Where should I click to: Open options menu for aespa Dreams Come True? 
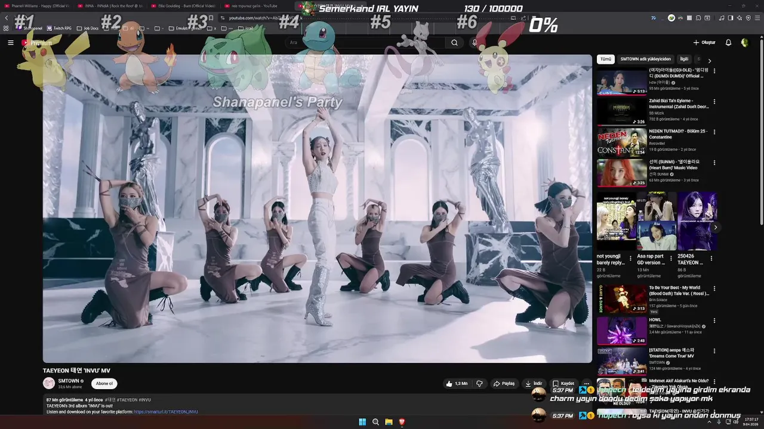tap(714, 350)
